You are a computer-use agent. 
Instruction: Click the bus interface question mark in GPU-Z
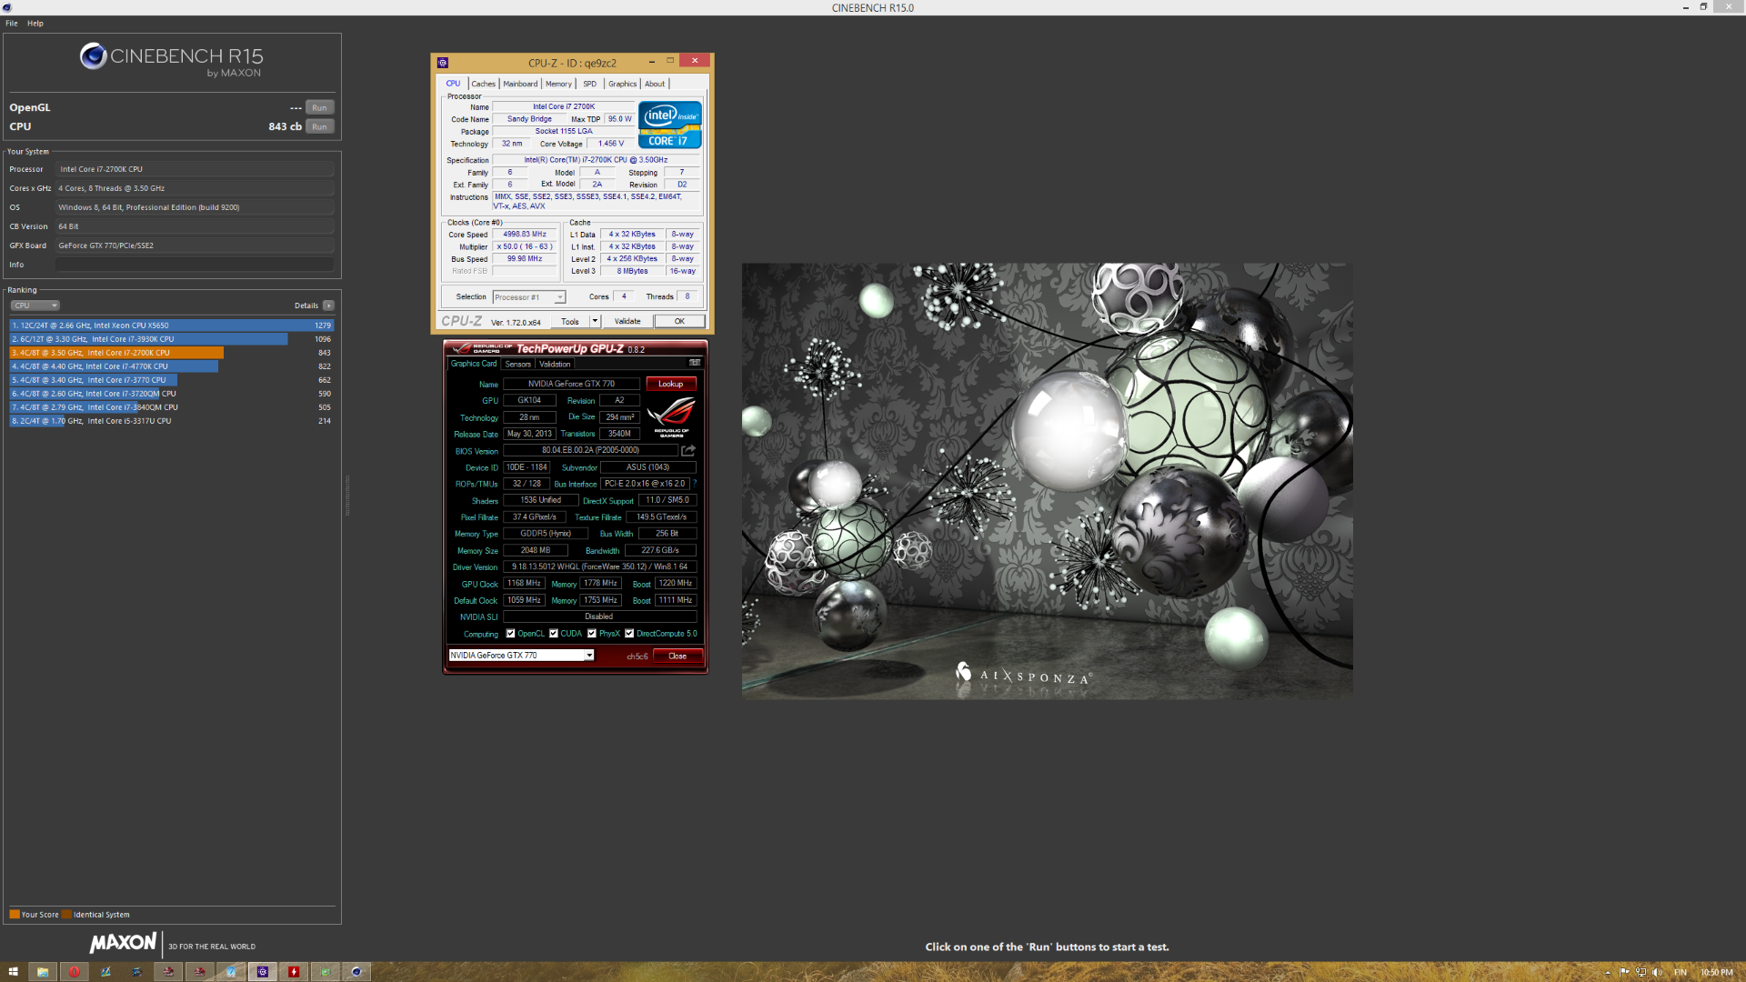tap(695, 484)
